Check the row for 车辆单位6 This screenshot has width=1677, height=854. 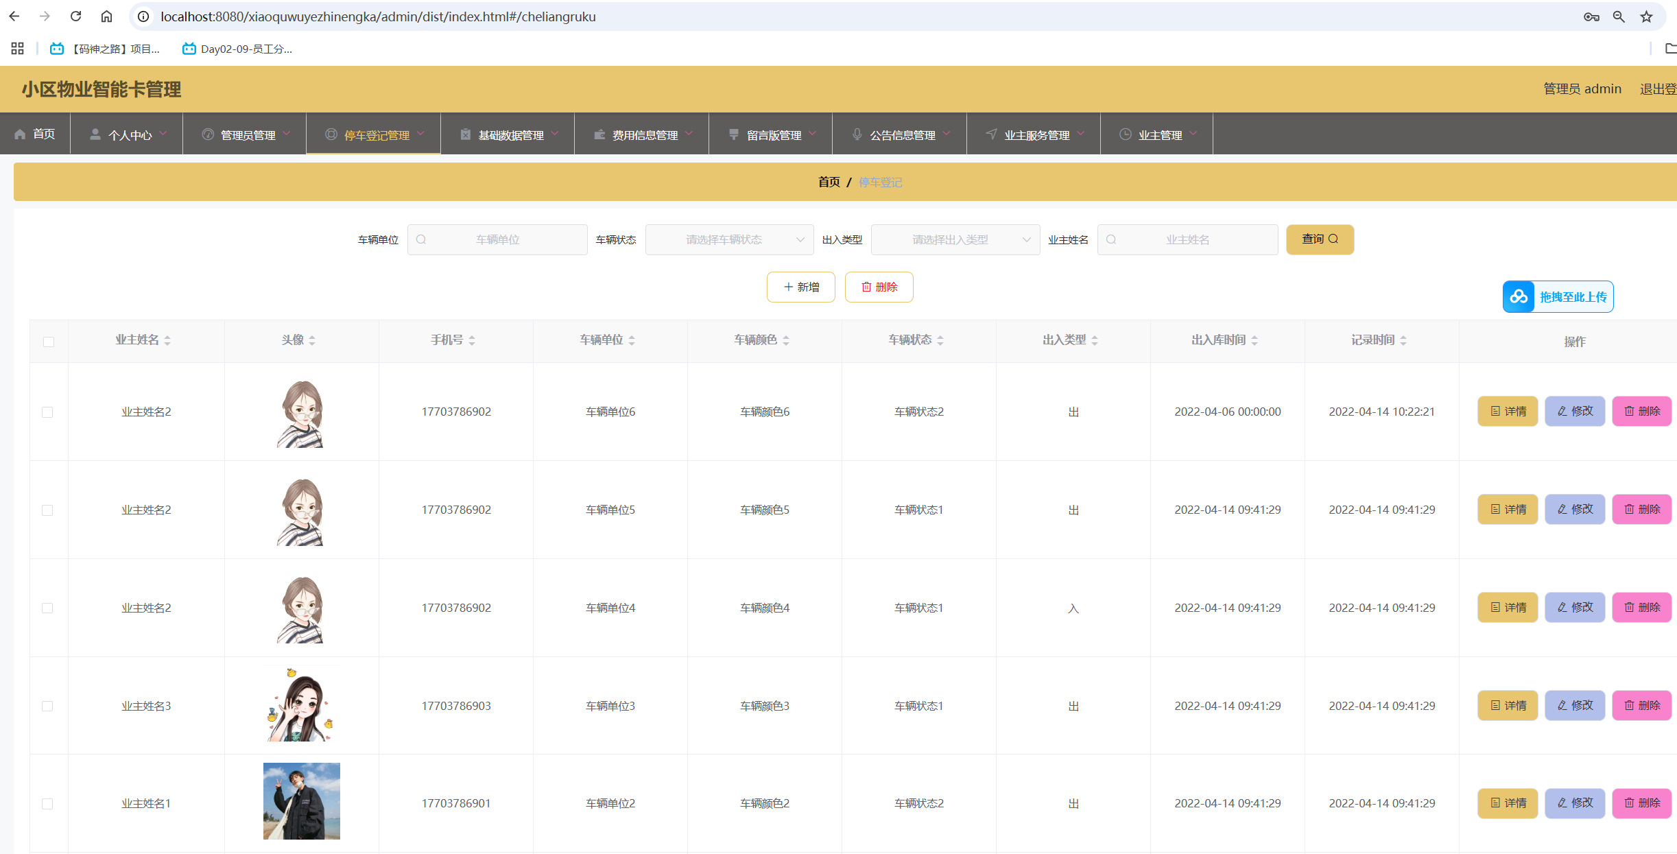pyautogui.click(x=47, y=412)
